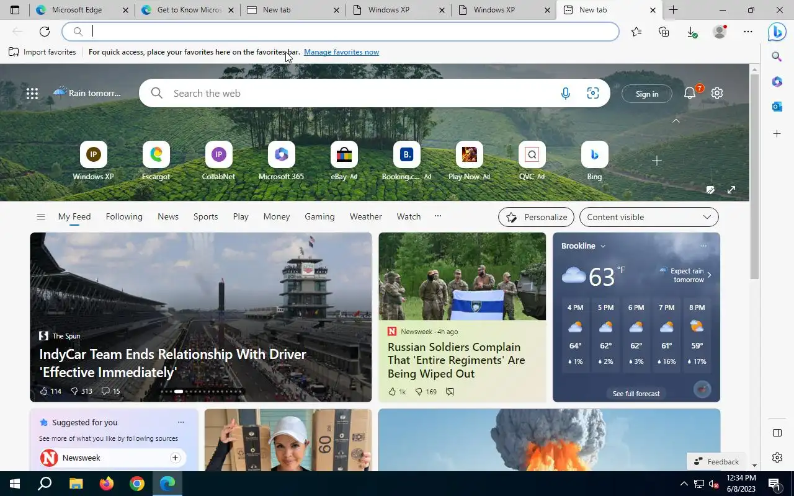
Task: Open the sidebar Outlook icon
Action: 777,107
